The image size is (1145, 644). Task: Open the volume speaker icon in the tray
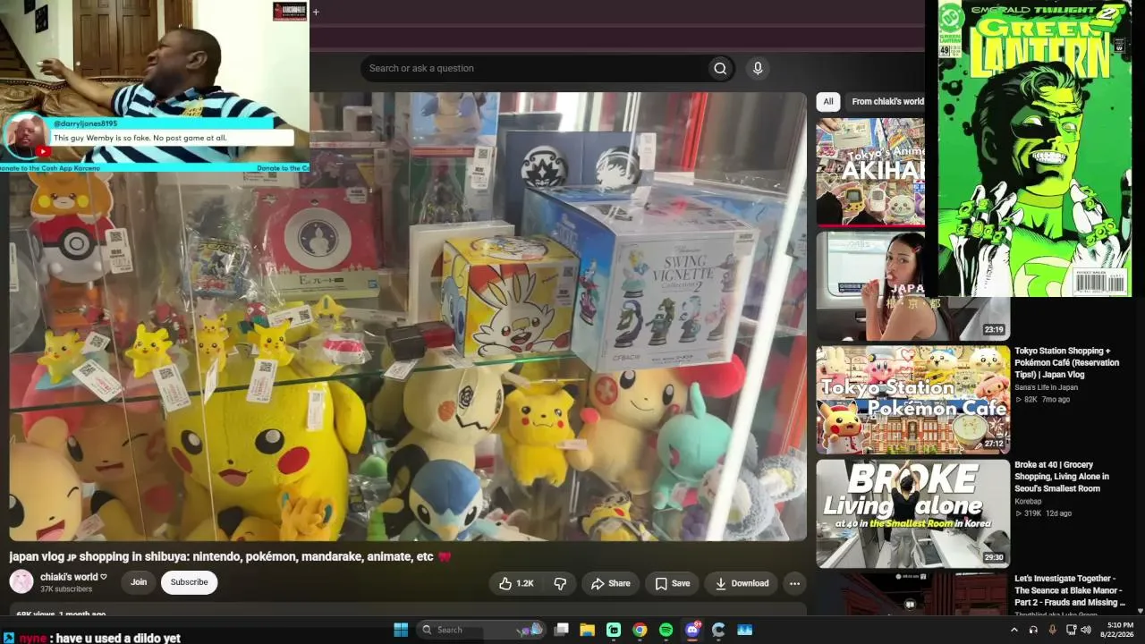(1086, 630)
